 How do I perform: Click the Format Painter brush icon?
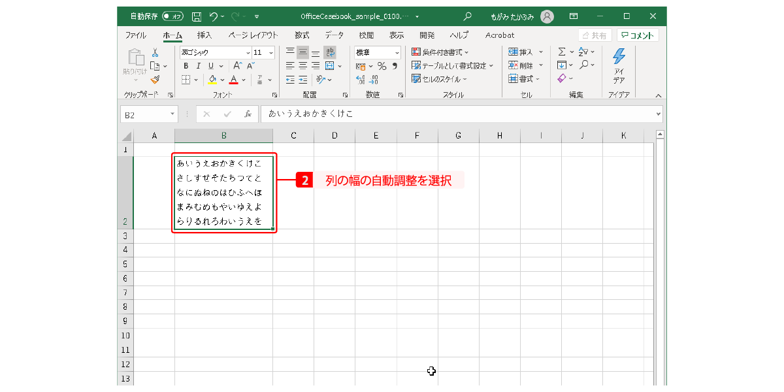click(155, 80)
